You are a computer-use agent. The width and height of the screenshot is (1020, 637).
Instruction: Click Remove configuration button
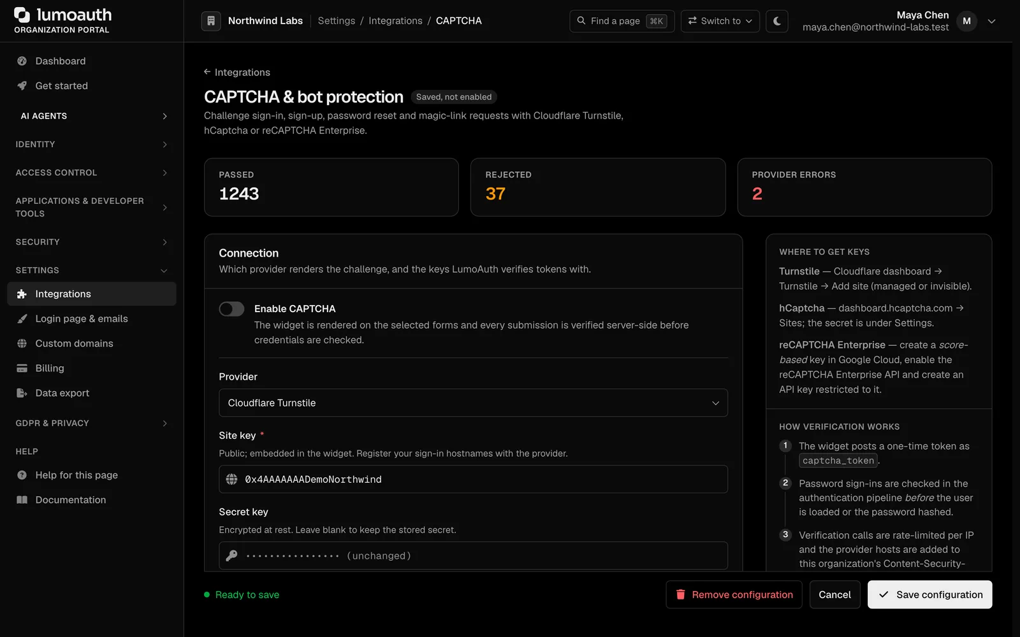[x=734, y=594]
